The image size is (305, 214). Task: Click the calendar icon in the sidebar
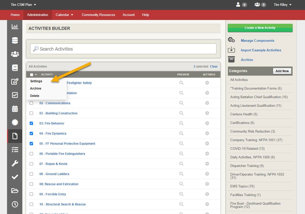(15, 109)
